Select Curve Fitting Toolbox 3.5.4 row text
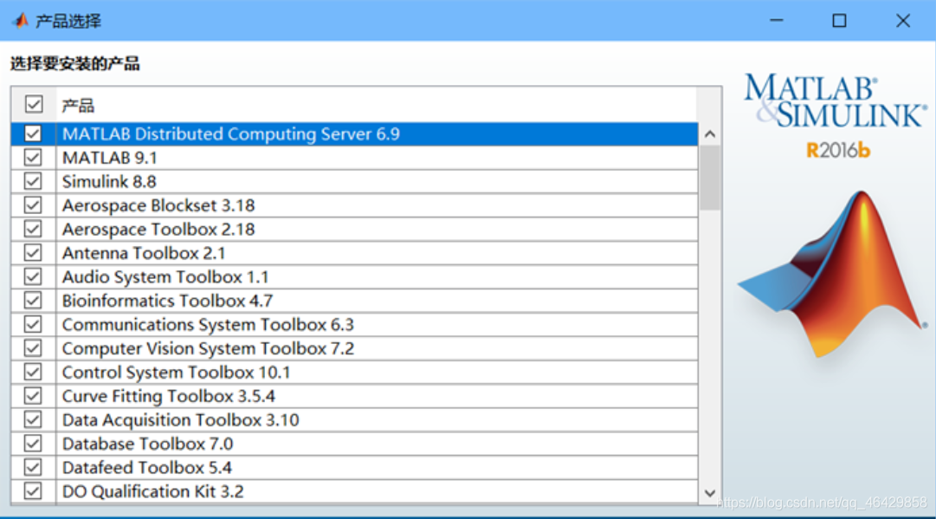 [x=168, y=396]
